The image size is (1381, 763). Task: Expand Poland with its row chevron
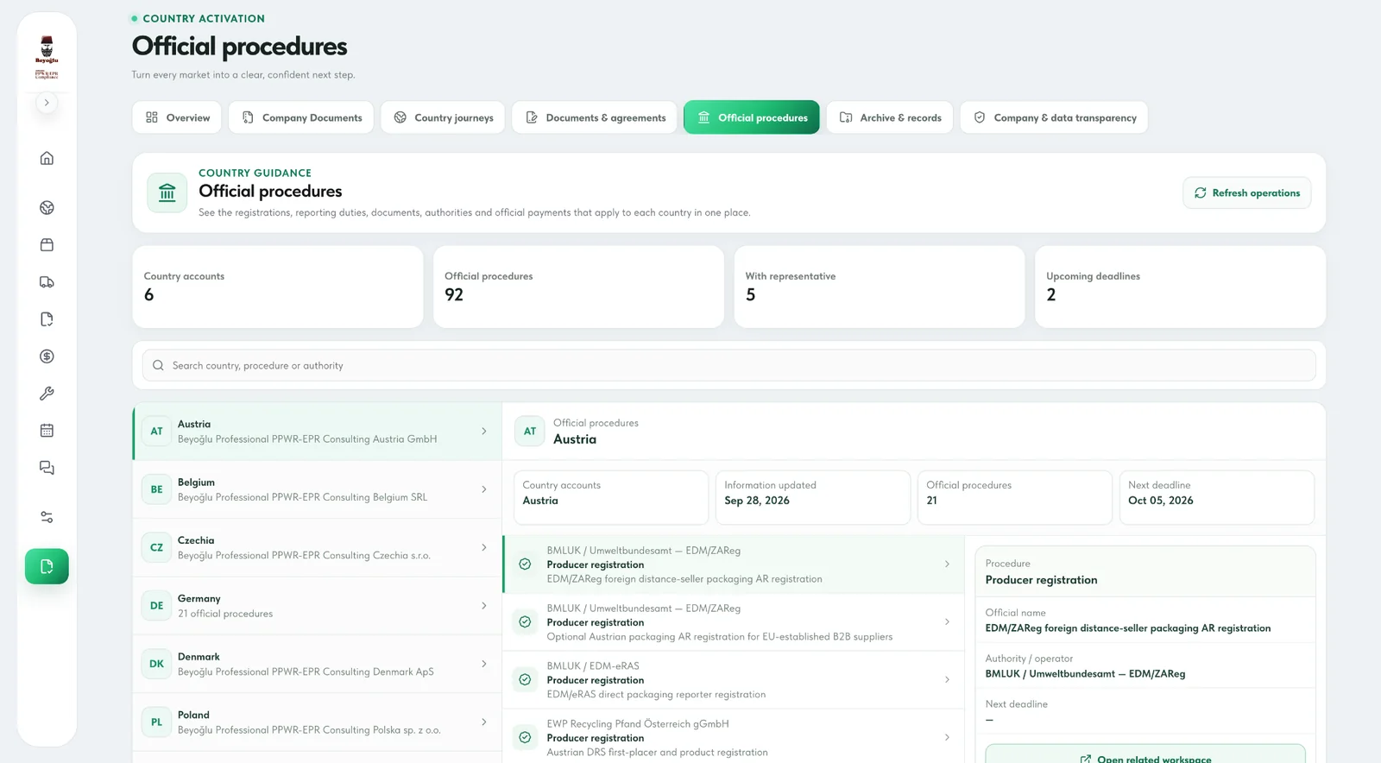coord(483,722)
